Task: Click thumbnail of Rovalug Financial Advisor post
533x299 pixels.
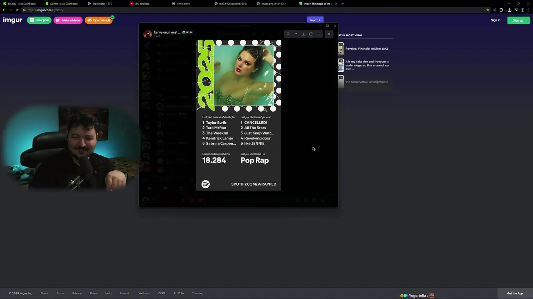Action: point(341,49)
